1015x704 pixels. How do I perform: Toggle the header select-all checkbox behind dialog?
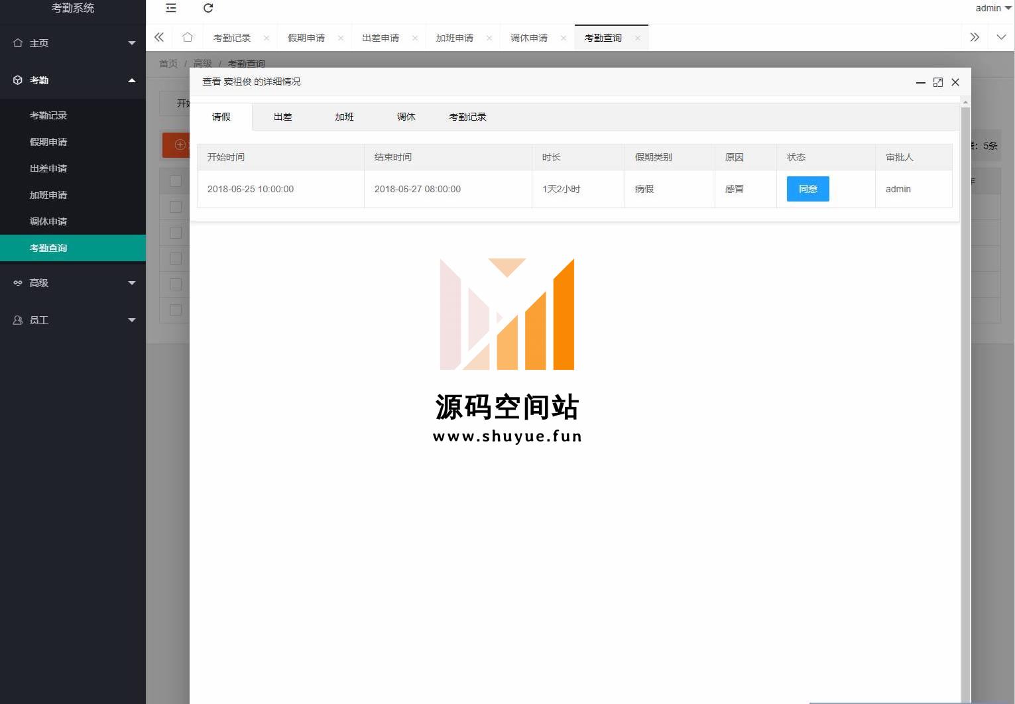(x=176, y=181)
